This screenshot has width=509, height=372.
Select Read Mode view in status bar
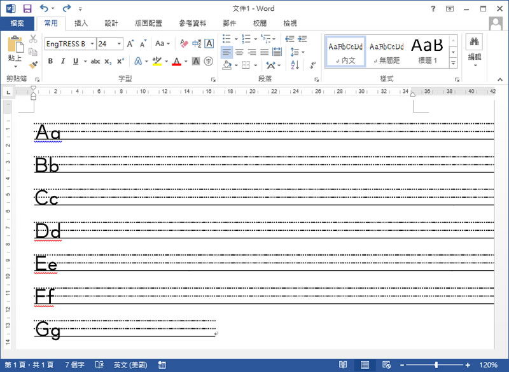pyautogui.click(x=343, y=365)
